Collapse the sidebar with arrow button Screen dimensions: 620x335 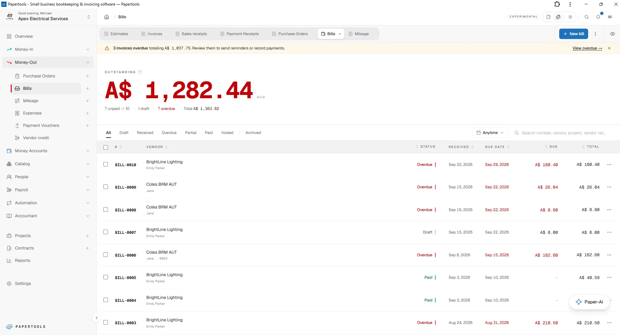[97, 318]
